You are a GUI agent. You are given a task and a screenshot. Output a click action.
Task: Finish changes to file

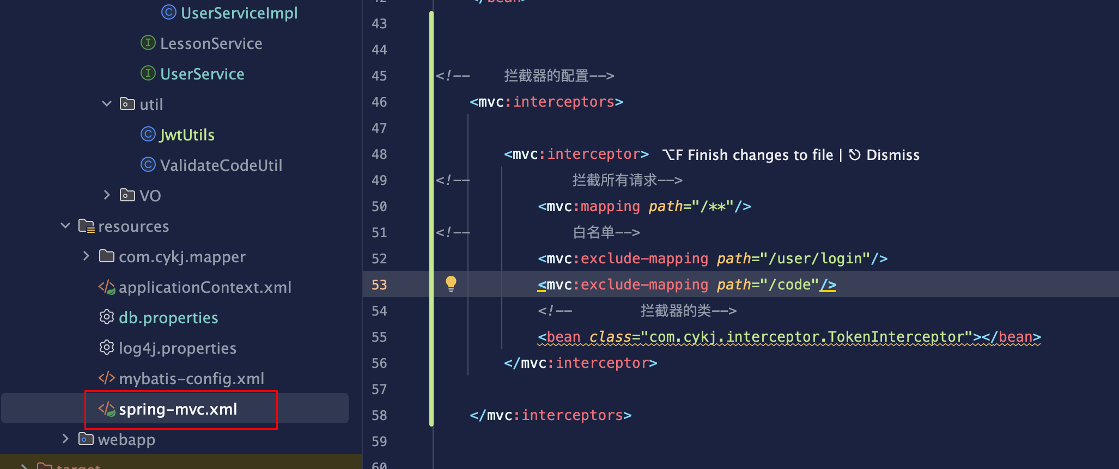(x=748, y=155)
